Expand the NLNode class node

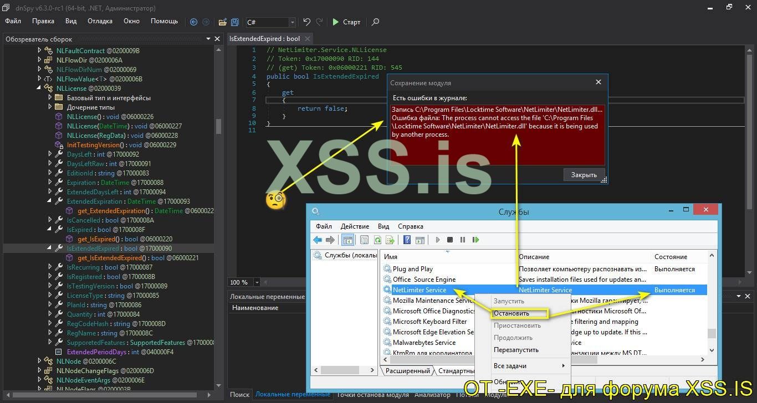click(x=39, y=361)
